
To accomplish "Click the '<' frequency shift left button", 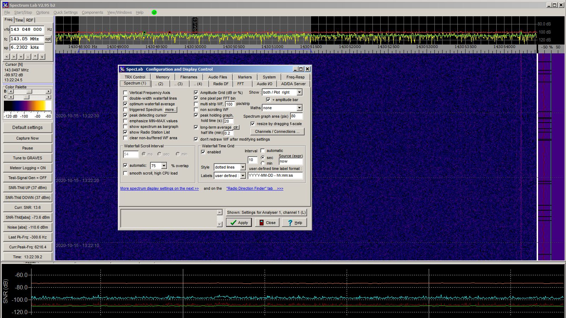I will click(7, 57).
